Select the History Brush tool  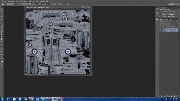pyautogui.click(x=2, y=32)
